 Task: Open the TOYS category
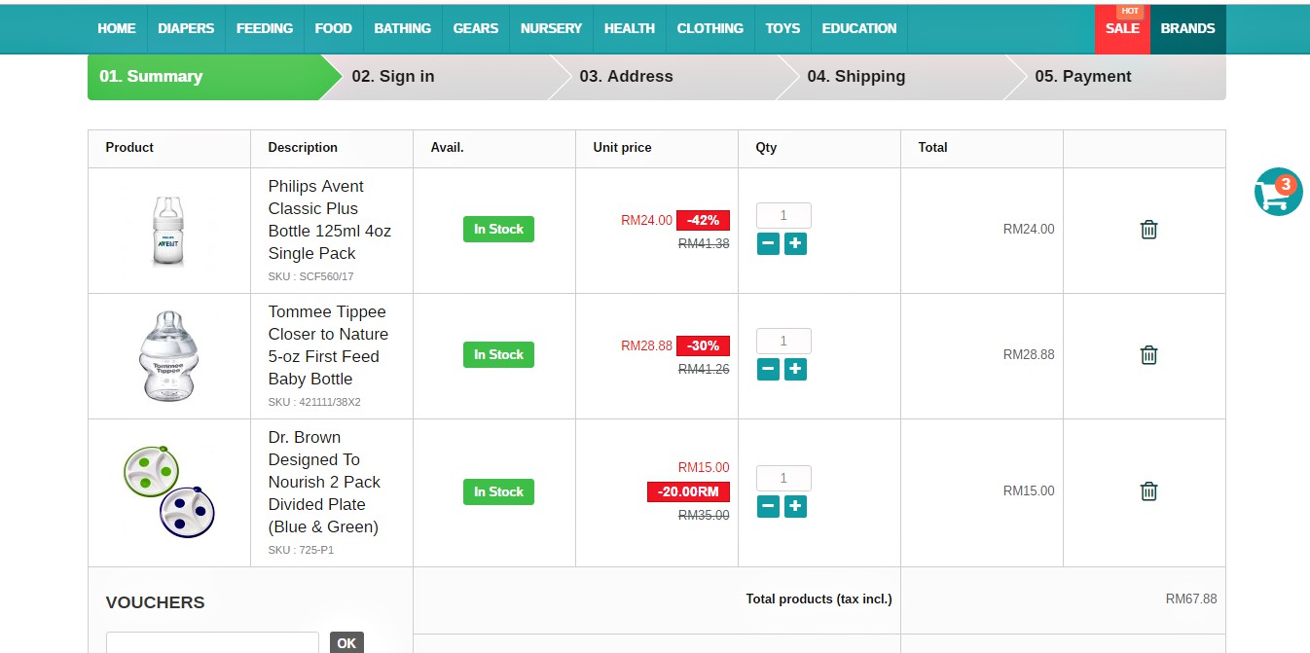click(782, 28)
